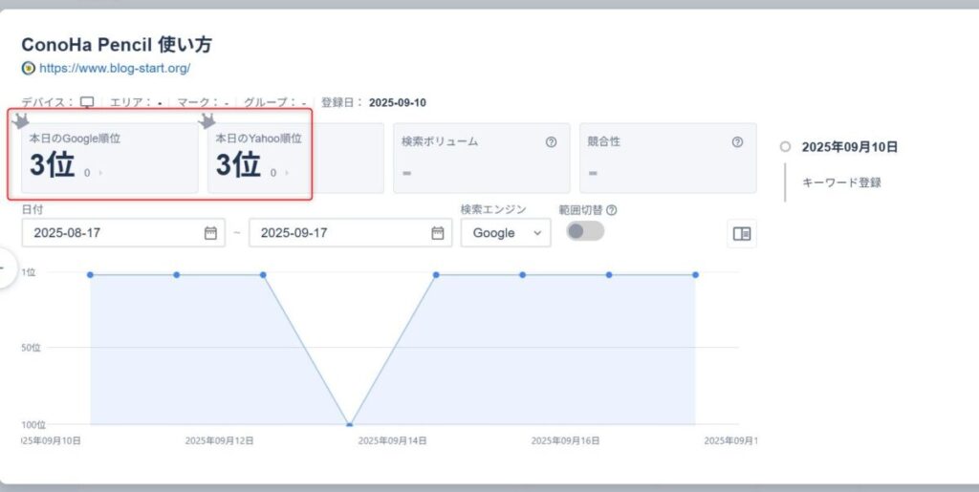This screenshot has height=492, width=979.
Task: Click the 100位 data point on chart
Action: point(350,424)
